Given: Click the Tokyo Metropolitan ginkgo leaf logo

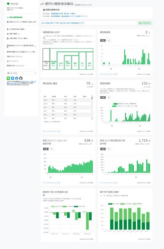Looking at the screenshot, I should tap(8, 4).
